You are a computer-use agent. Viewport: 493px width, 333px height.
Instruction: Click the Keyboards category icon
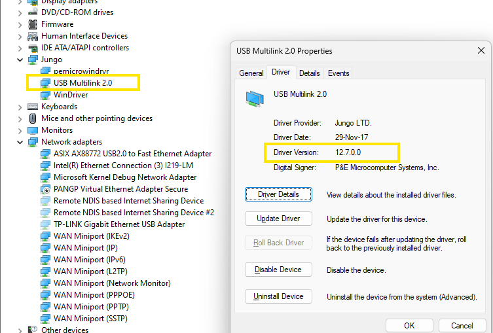[x=33, y=107]
